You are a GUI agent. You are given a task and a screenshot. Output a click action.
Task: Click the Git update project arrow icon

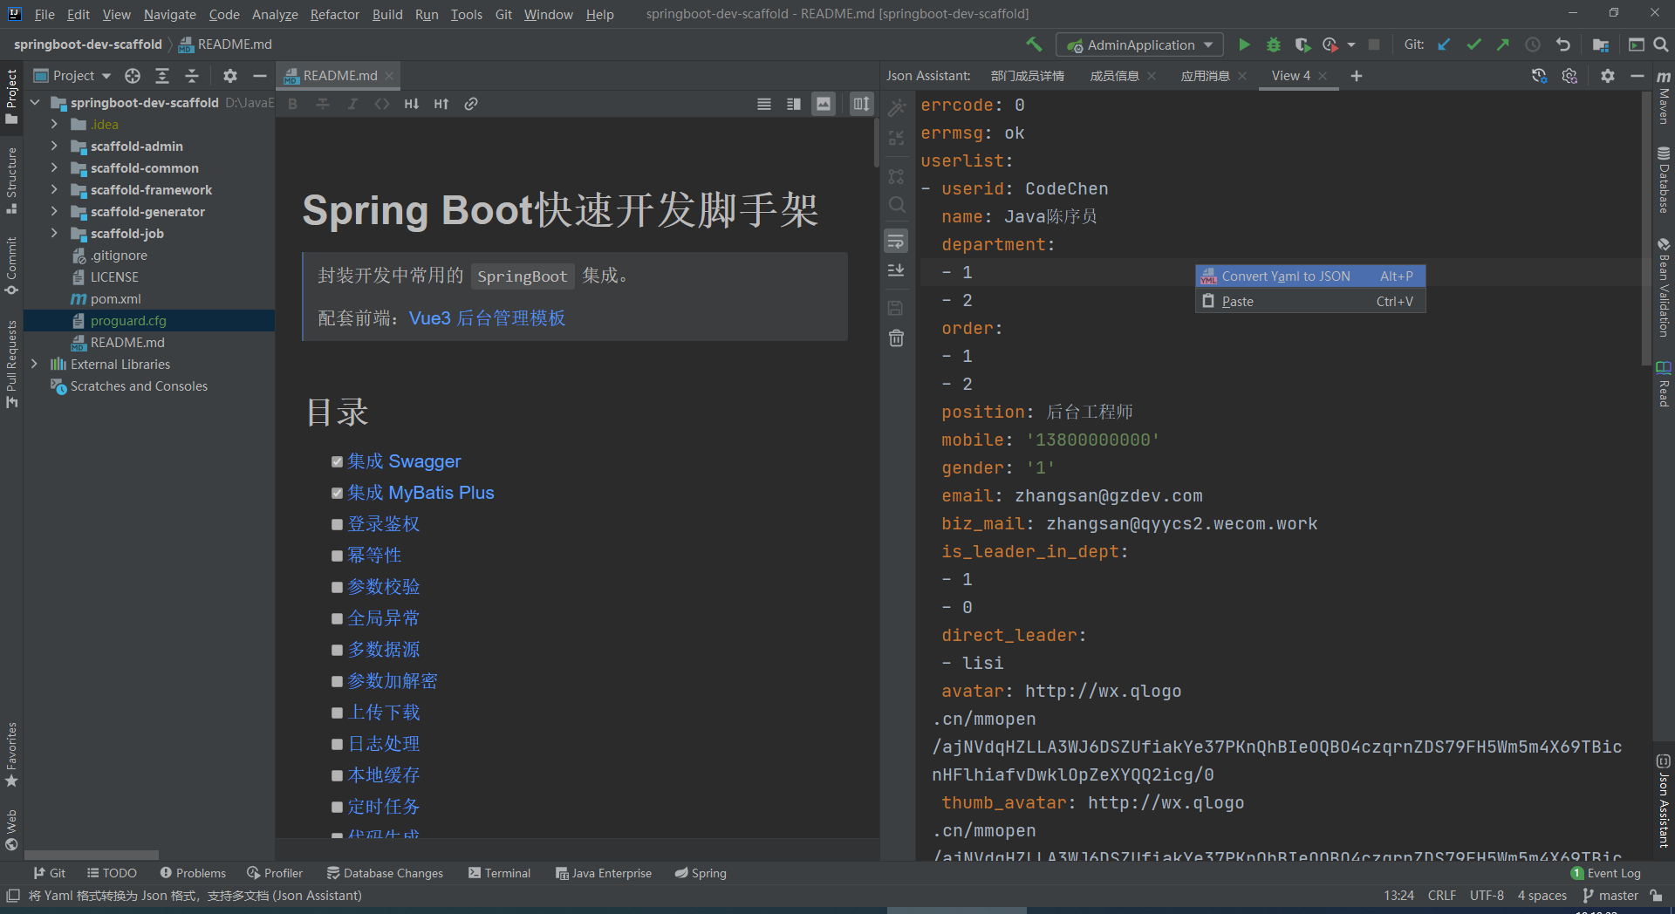1444,44
